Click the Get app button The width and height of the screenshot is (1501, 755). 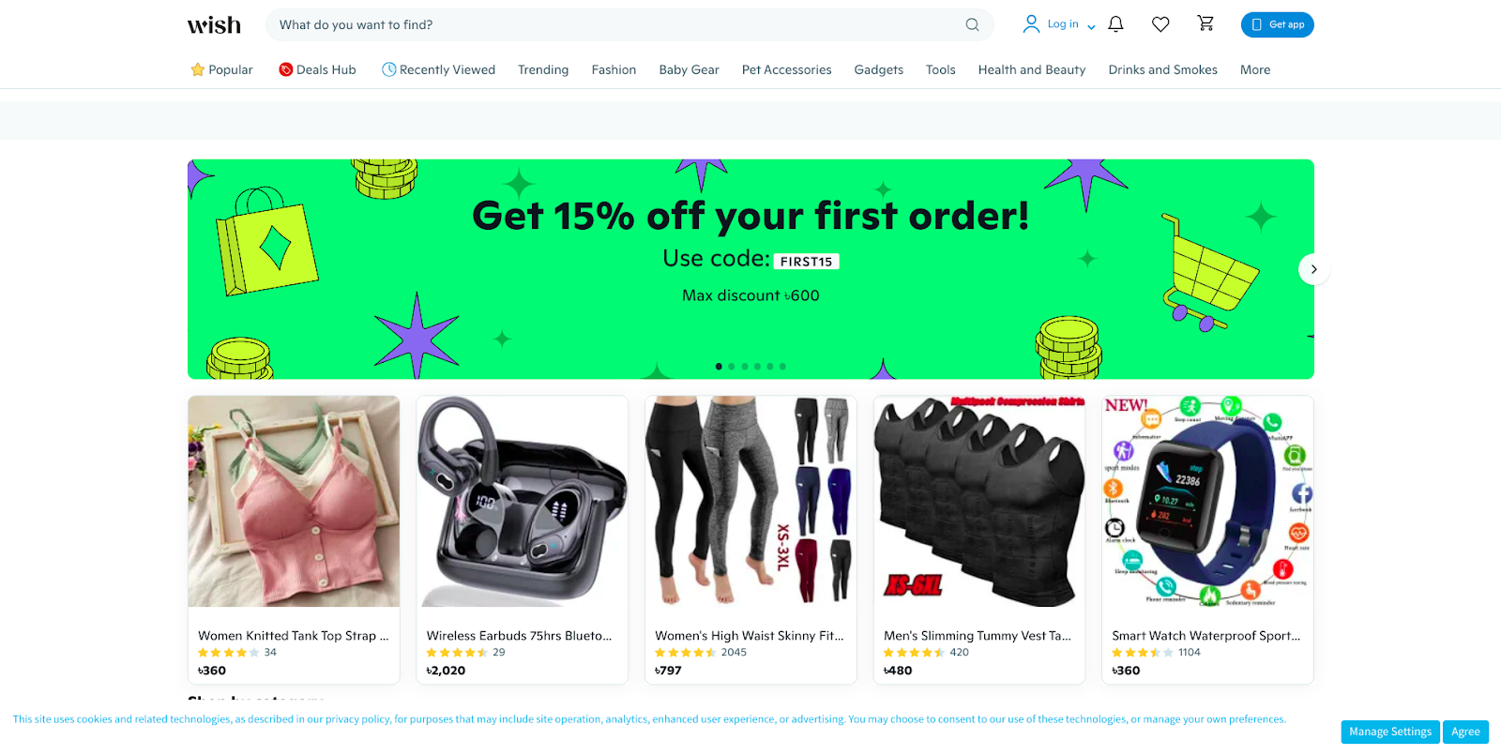point(1277,24)
